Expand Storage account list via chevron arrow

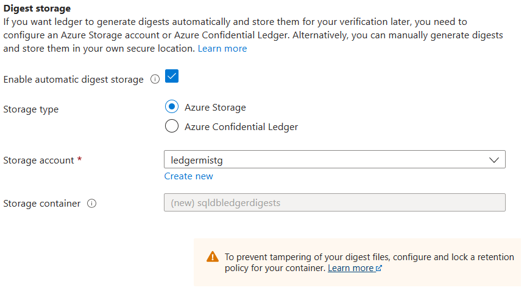(493, 160)
